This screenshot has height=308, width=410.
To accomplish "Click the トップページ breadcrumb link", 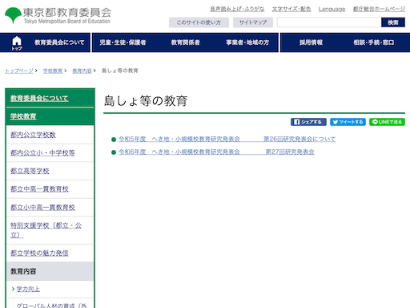I will (19, 71).
